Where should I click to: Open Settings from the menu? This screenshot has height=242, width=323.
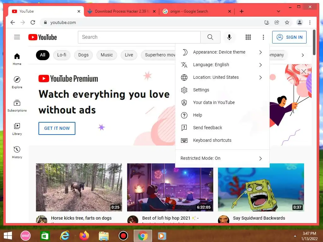(222, 90)
